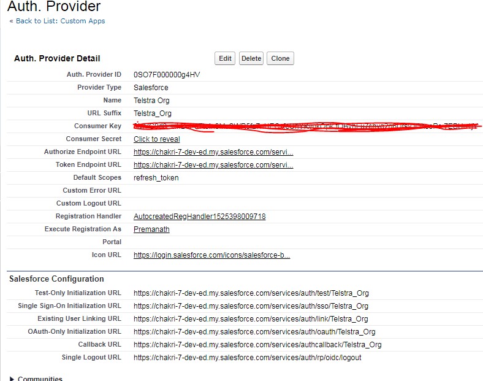Expand the Communities section
The image size is (483, 381).
pyautogui.click(x=12, y=379)
